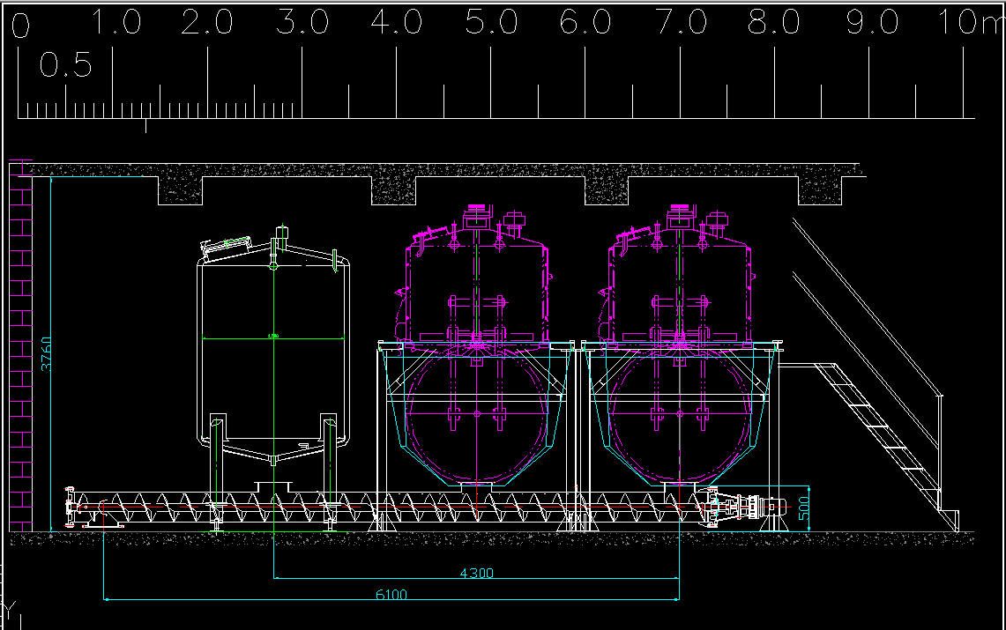The height and width of the screenshot is (630, 1006).
Task: Select the white storage tank body
Action: (272, 370)
